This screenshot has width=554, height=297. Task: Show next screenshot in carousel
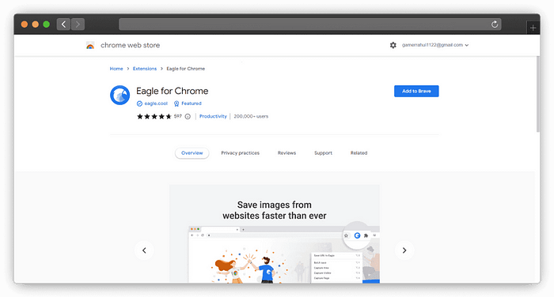tap(404, 250)
